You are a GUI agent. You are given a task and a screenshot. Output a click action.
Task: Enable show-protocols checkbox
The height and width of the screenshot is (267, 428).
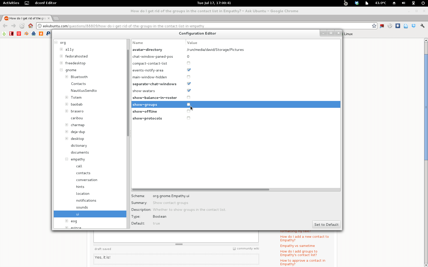(x=189, y=118)
